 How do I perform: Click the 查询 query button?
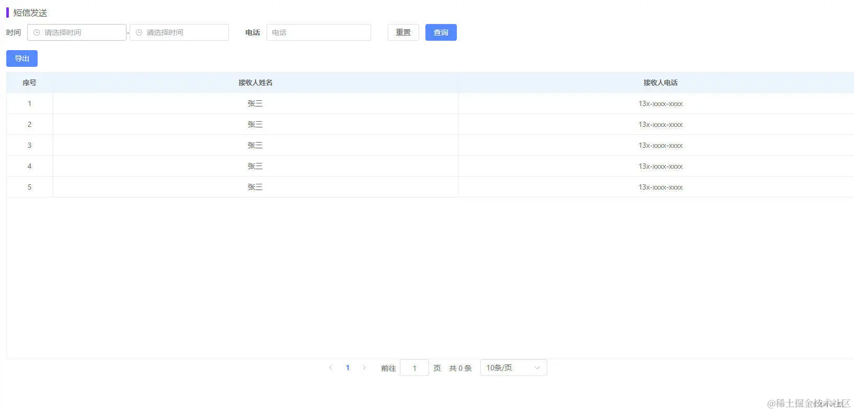(441, 32)
